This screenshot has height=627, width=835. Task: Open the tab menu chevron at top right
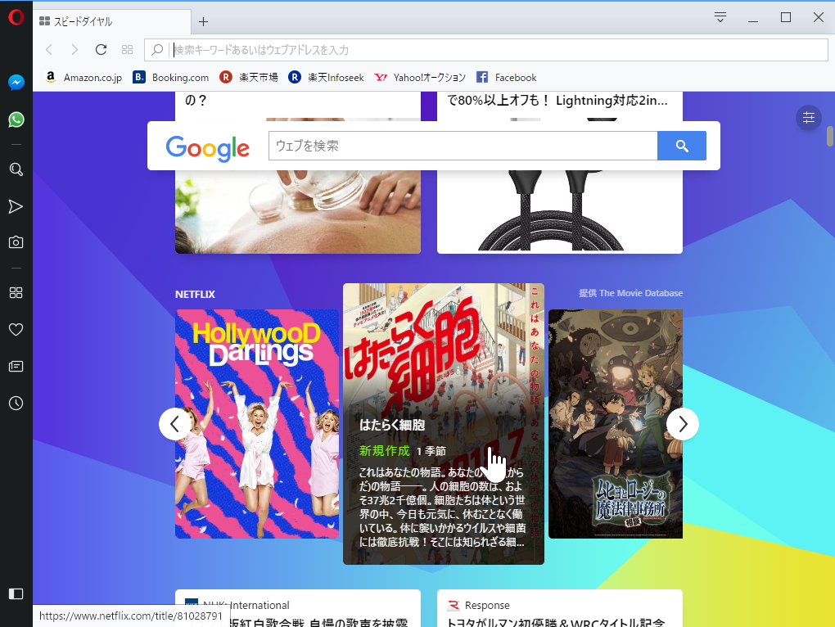tap(719, 16)
